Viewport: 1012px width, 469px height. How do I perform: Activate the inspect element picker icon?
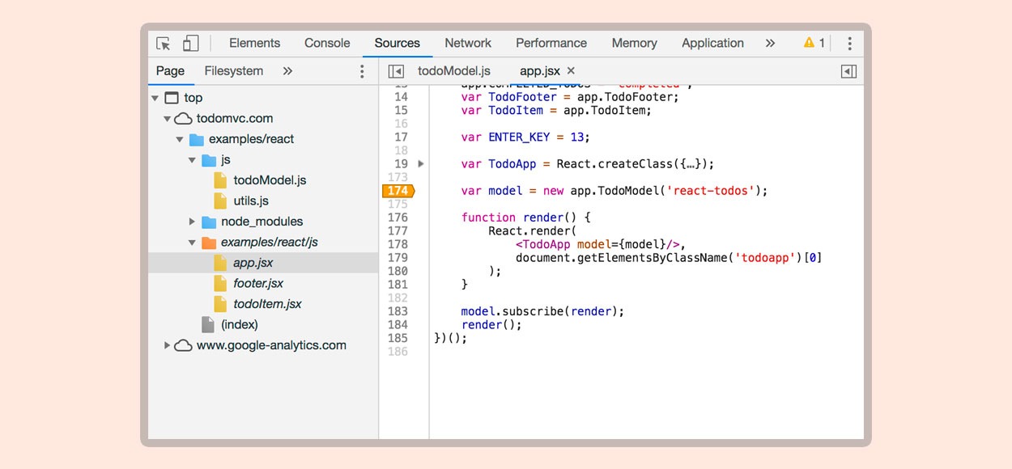click(164, 44)
